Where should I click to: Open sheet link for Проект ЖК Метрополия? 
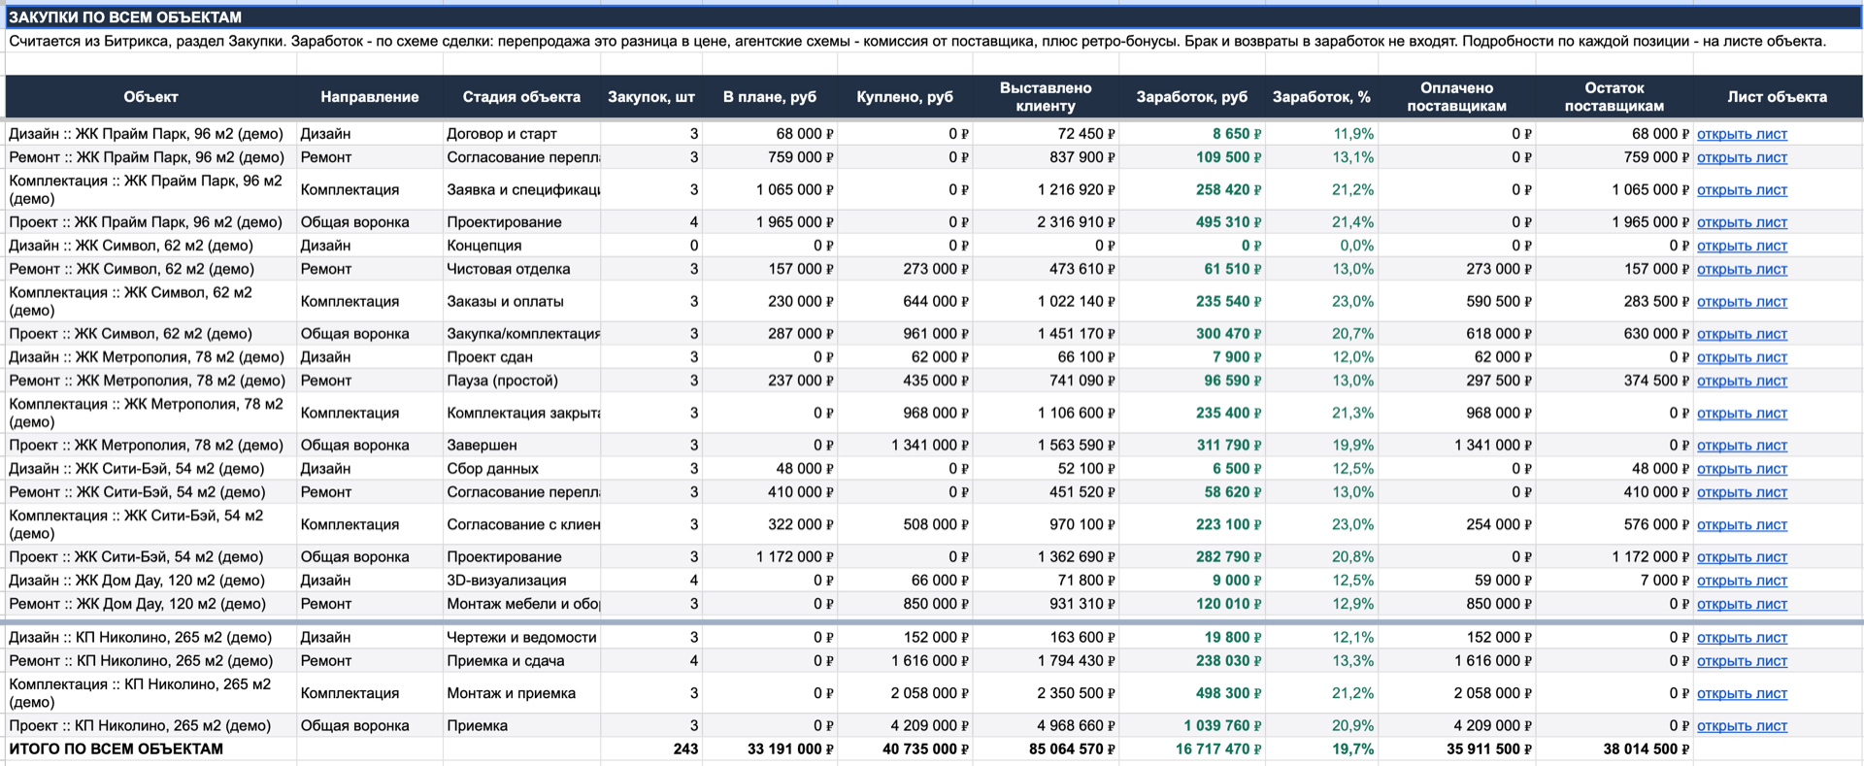(x=1742, y=446)
